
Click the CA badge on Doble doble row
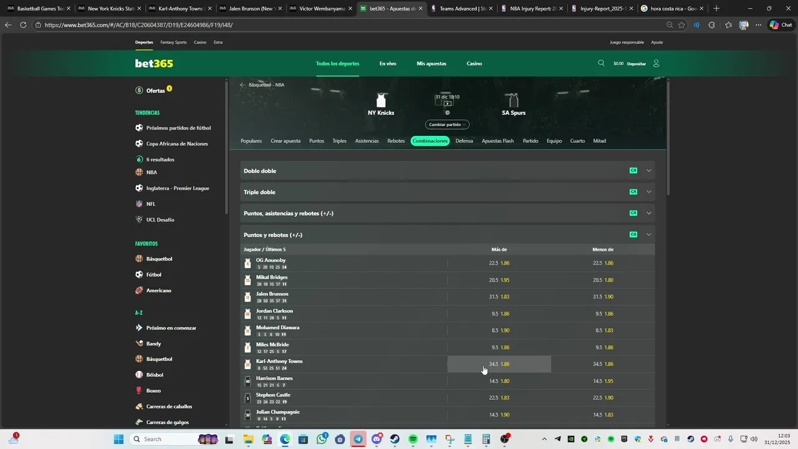[x=633, y=171]
